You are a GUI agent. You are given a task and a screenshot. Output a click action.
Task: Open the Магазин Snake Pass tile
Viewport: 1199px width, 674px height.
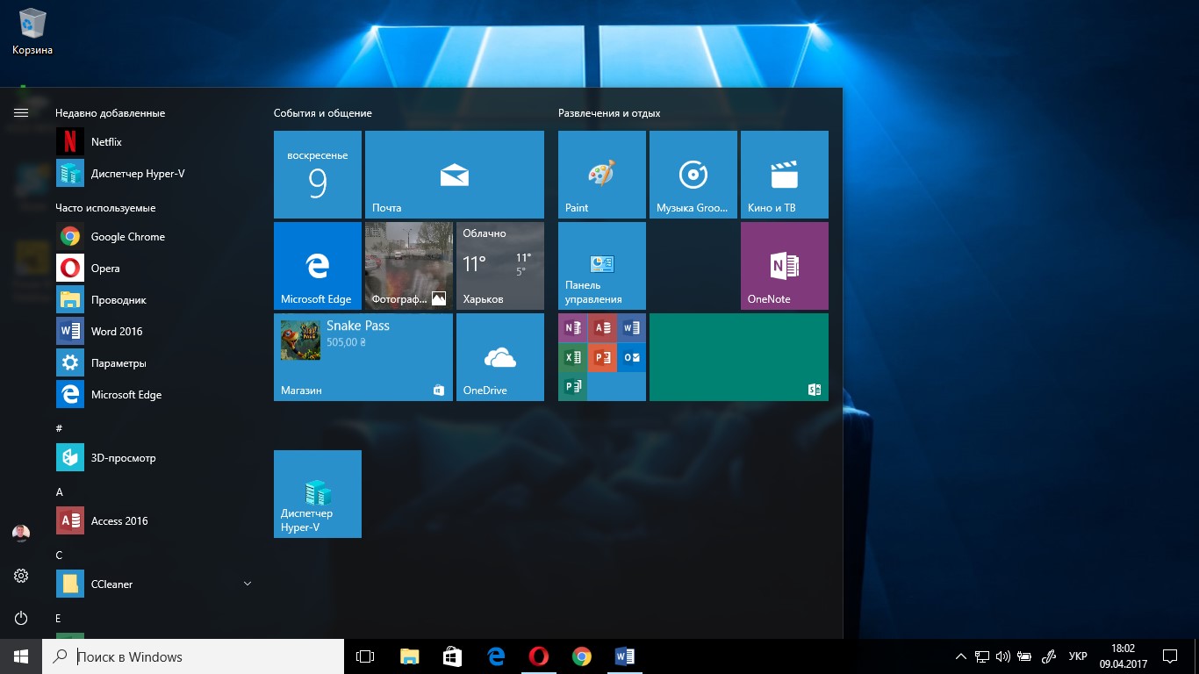363,357
